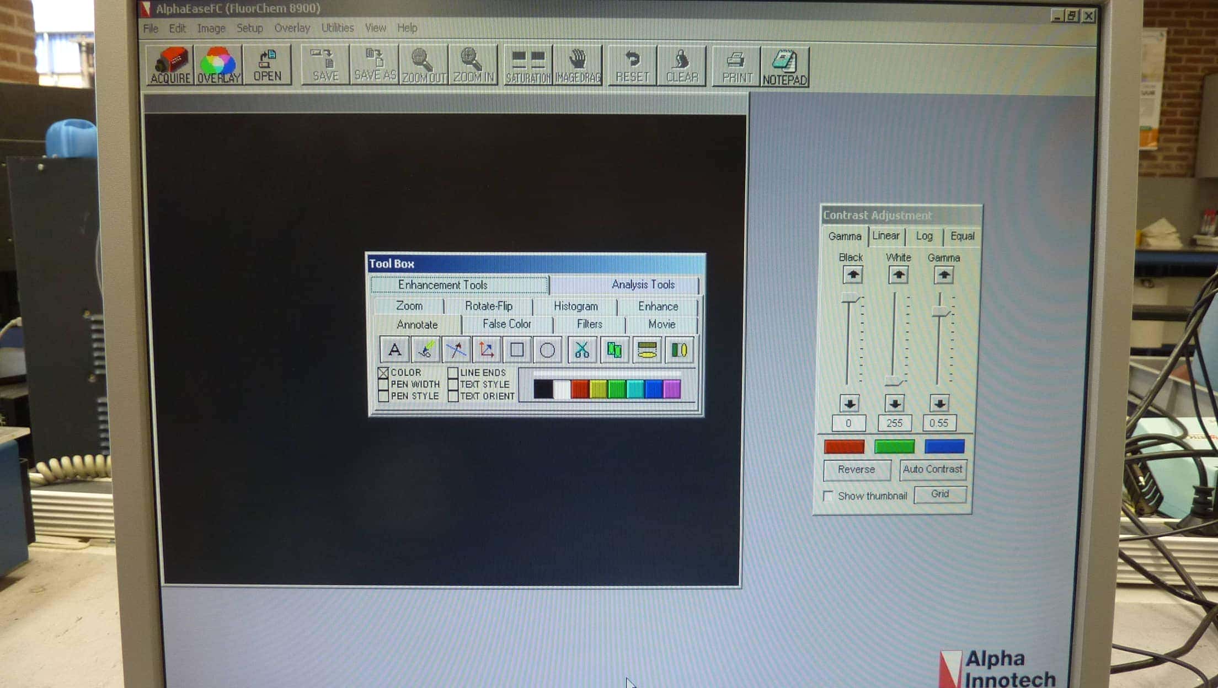The height and width of the screenshot is (688, 1218).
Task: Select the text annotation 'A' tool
Action: 394,350
